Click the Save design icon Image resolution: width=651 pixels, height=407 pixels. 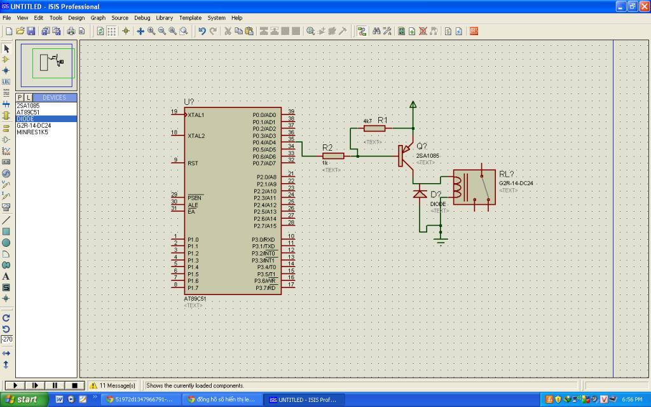[x=31, y=31]
